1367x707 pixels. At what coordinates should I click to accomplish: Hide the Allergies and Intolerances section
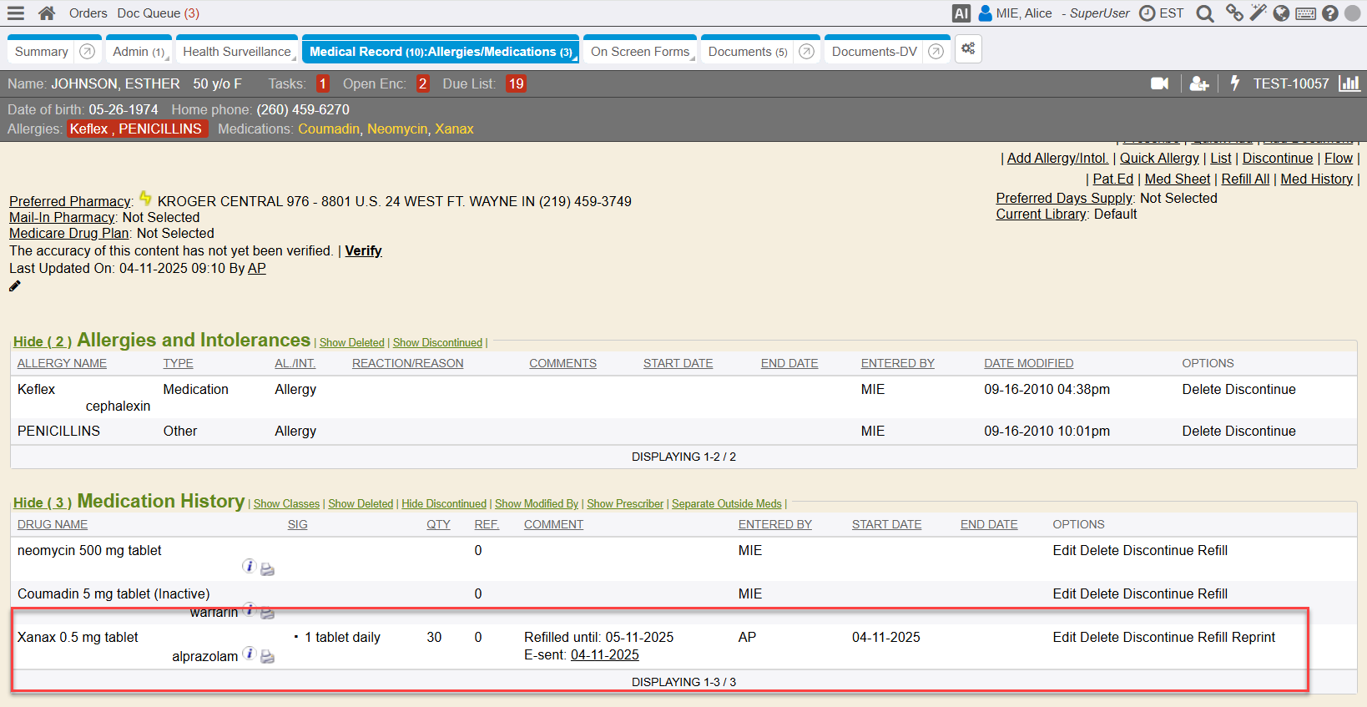coord(42,341)
